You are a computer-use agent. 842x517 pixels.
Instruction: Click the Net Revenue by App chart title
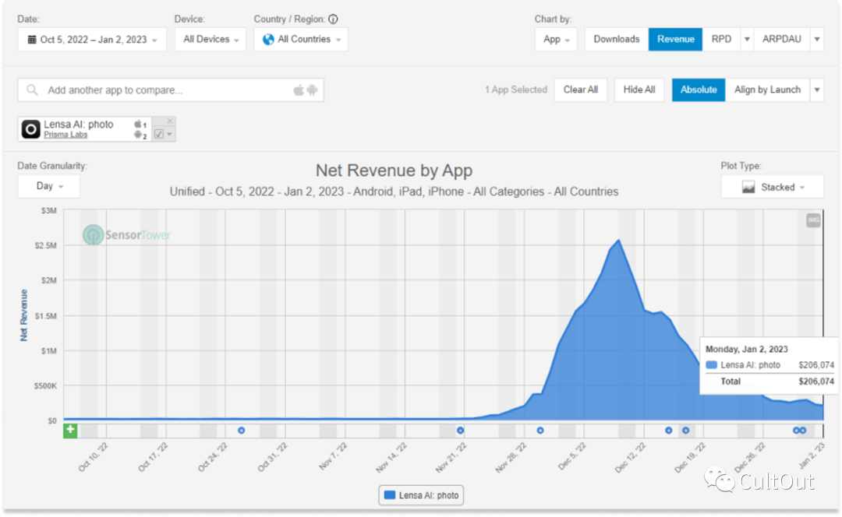click(x=394, y=171)
